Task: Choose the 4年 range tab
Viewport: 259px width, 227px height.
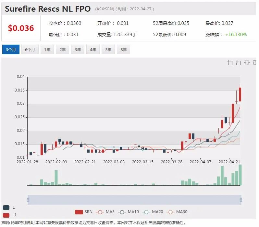Action: point(93,49)
